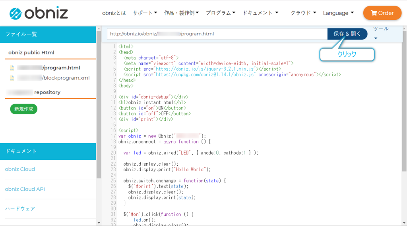Screen dimensions: 407x226
Task: Expand the クラウド dropdown menu
Action: 303,13
